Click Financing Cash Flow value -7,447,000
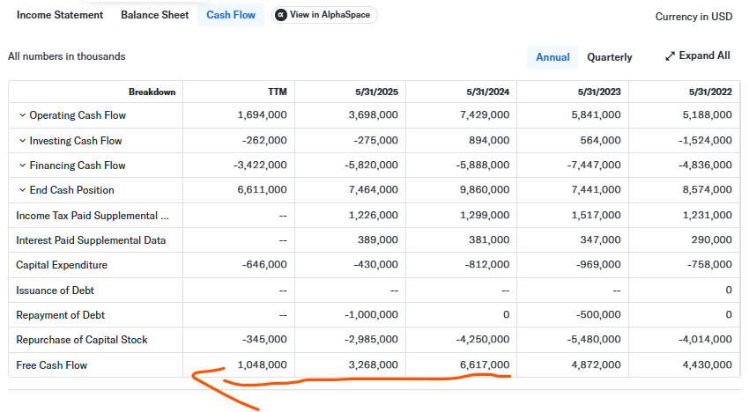Image resolution: width=749 pixels, height=412 pixels. click(x=594, y=166)
